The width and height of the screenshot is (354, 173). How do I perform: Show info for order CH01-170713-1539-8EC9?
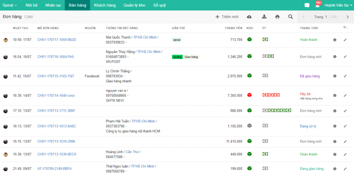335,155
